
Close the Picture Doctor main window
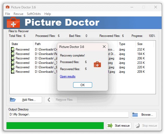click(x=156, y=7)
